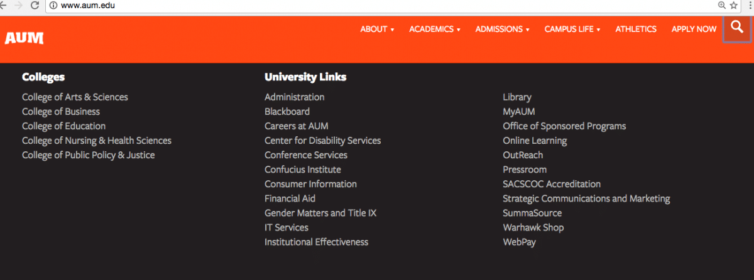754x280 pixels.
Task: View site info icon beside URL
Action: click(x=53, y=5)
